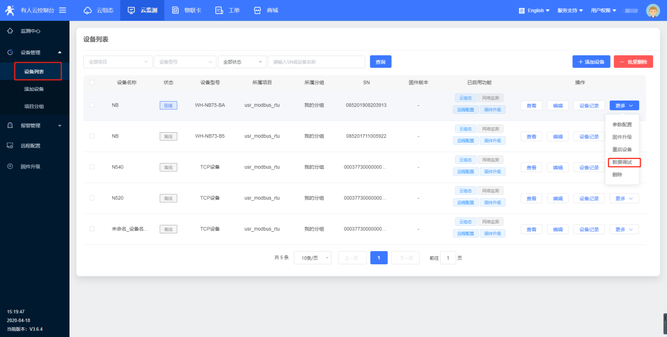Select 添加设备 in the sidebar
The image size is (667, 337).
(x=34, y=89)
